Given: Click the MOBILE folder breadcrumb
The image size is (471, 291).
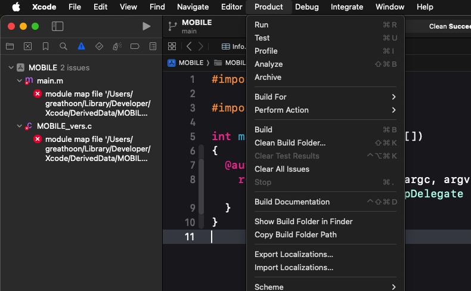Looking at the screenshot, I should 230,63.
